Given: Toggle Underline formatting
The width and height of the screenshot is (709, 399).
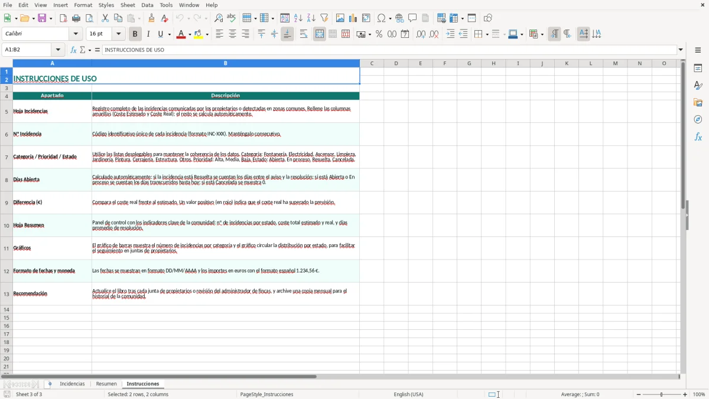Looking at the screenshot, I should click(161, 34).
